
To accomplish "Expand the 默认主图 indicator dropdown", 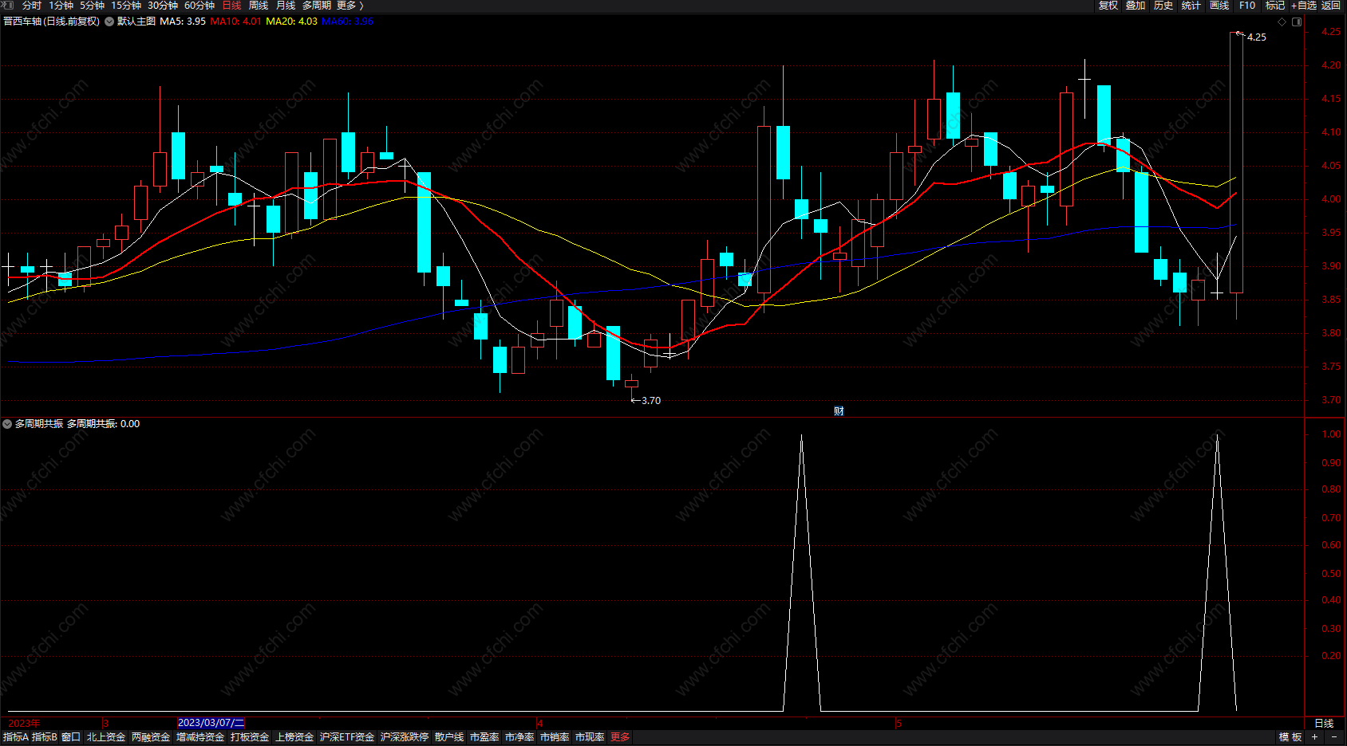I will [109, 22].
